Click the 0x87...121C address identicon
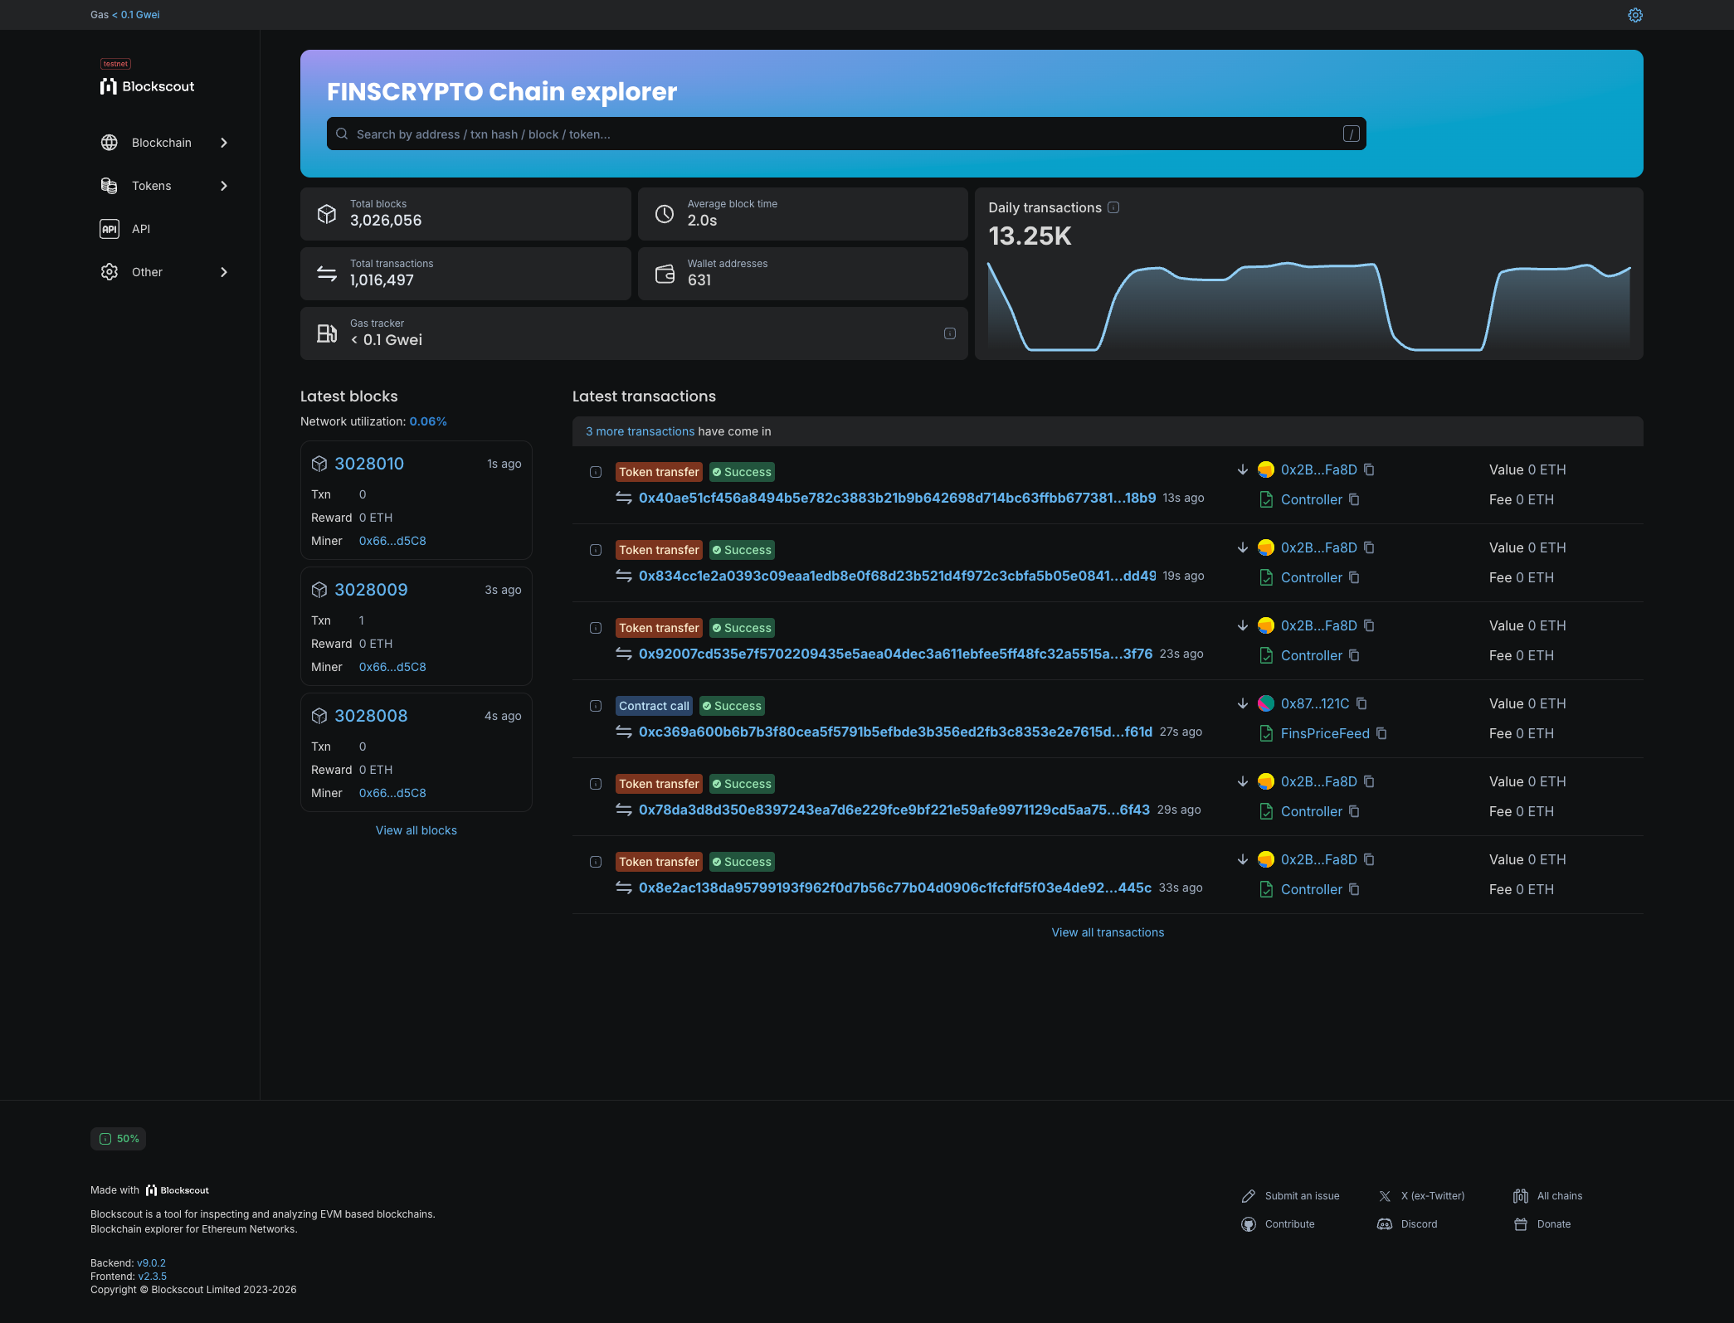 point(1266,703)
